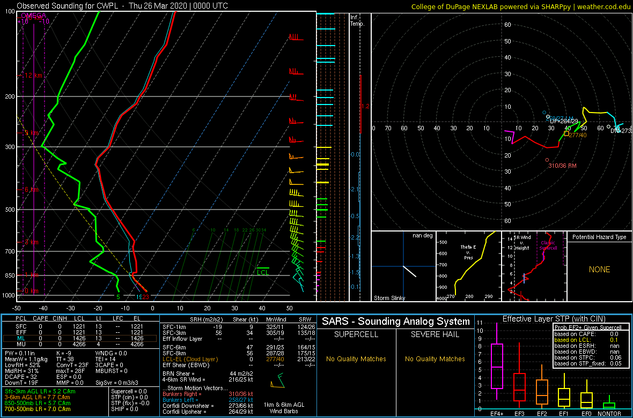
Task: Click the SR Wind v. Height inset plot
Action: coord(534,266)
